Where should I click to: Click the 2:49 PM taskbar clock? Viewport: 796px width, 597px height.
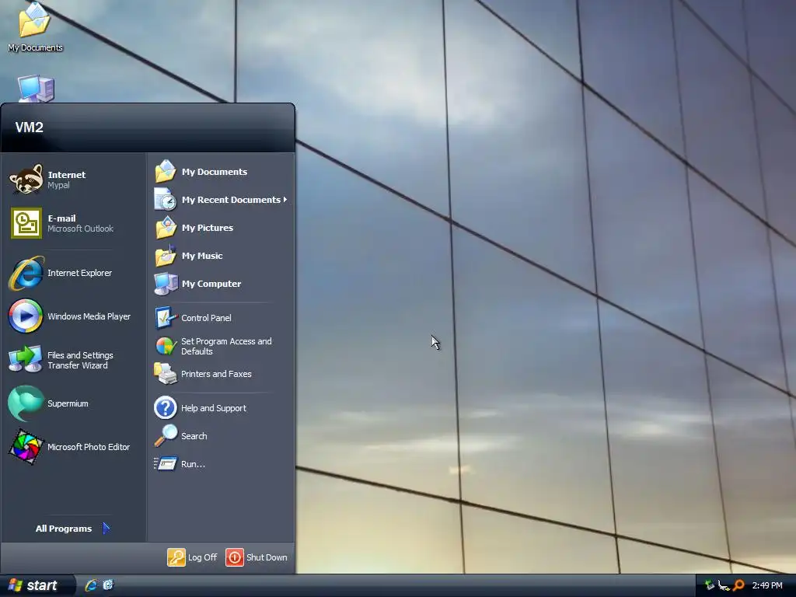(x=767, y=585)
